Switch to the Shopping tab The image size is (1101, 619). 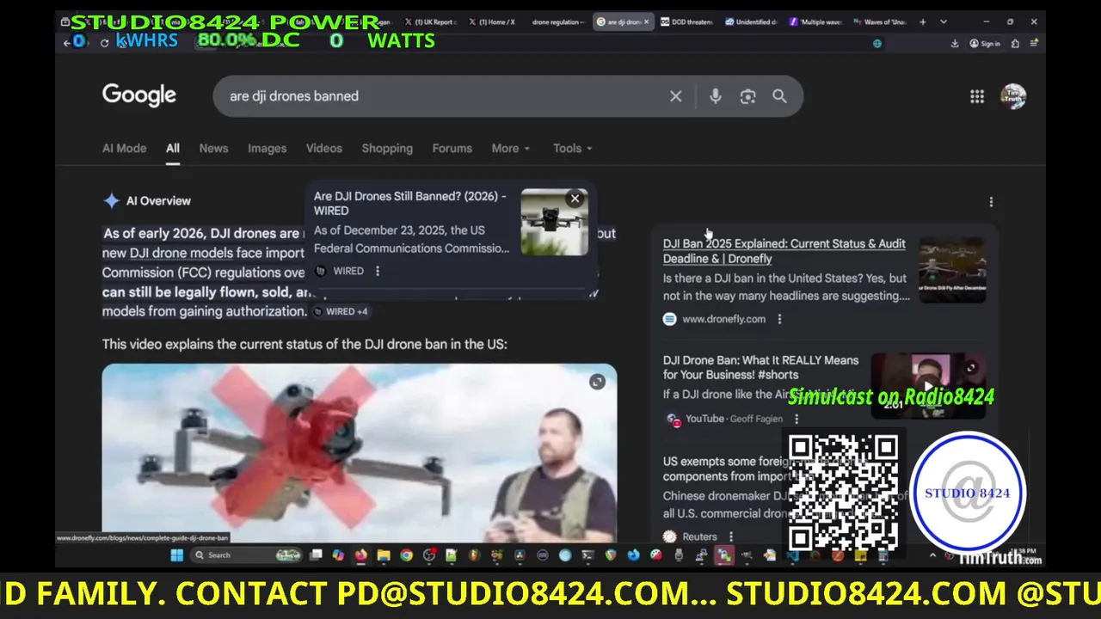[x=387, y=148]
